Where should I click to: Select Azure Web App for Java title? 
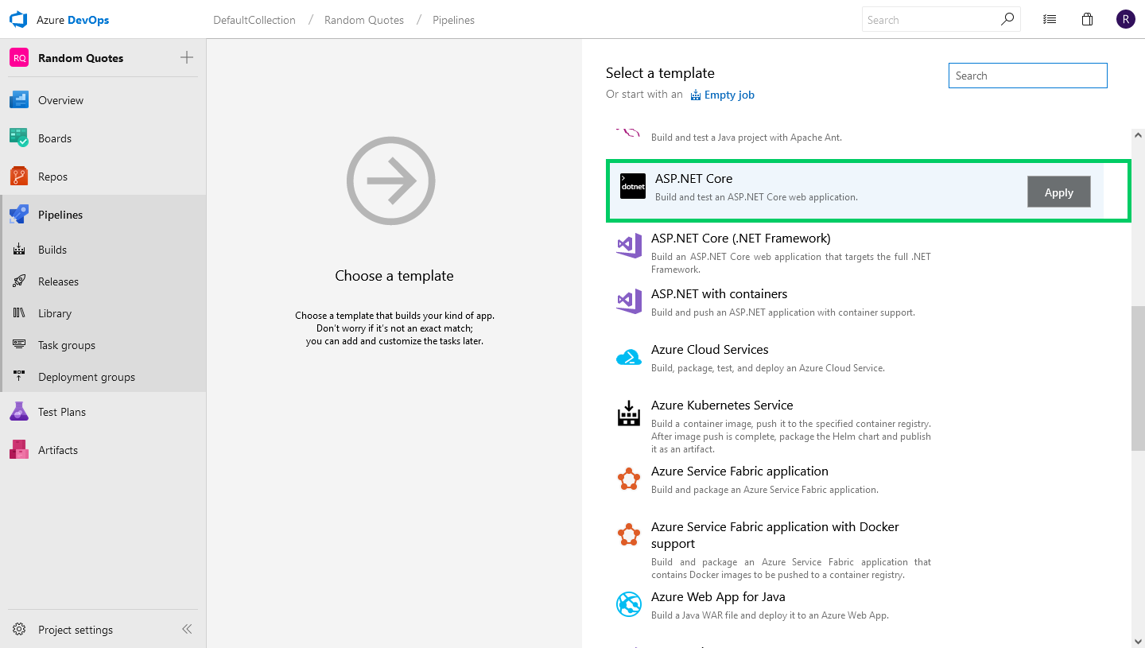coord(718,597)
